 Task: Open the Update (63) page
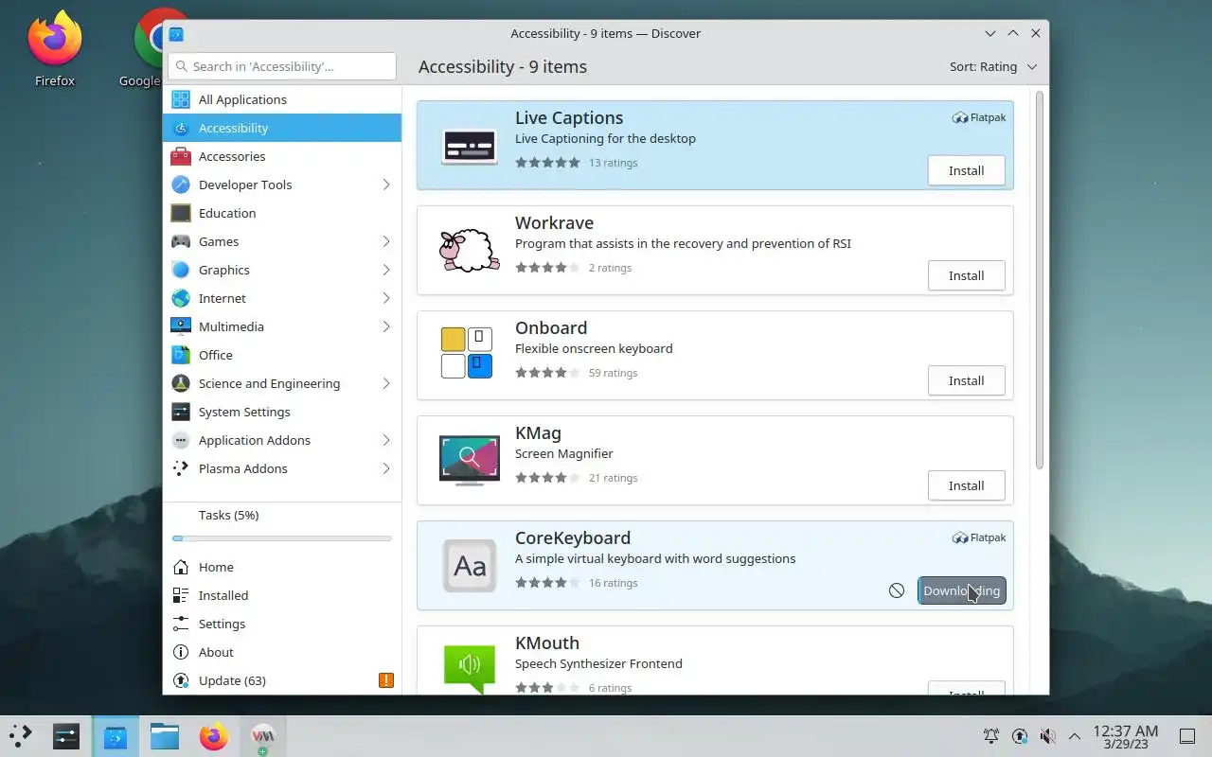point(282,680)
